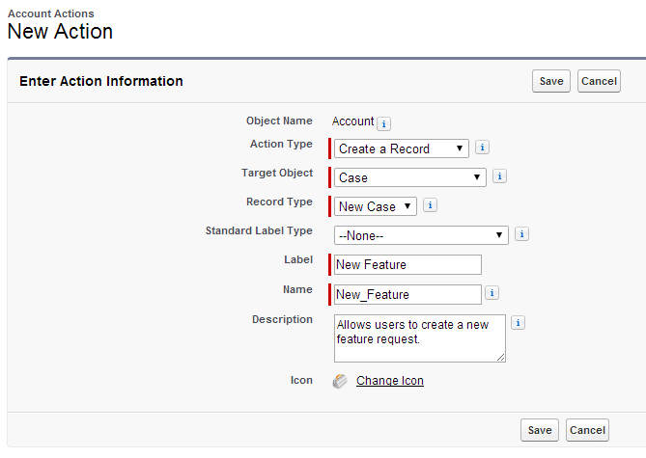Click info icon beside Target Object
The height and width of the screenshot is (458, 646).
(x=499, y=176)
